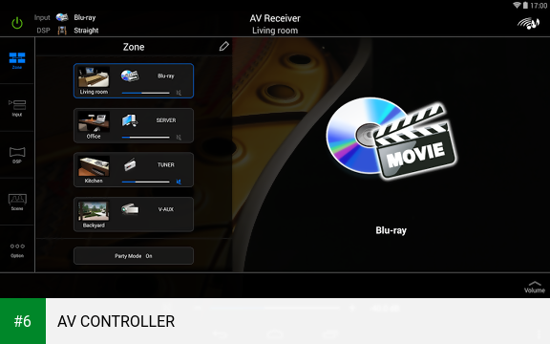This screenshot has width=550, height=344.
Task: Click the Straight DSP text in header
Action: pyautogui.click(x=86, y=31)
